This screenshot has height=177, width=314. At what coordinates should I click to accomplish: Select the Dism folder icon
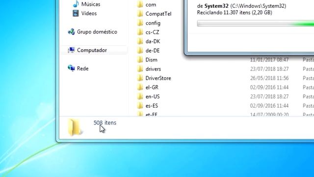tap(140, 60)
